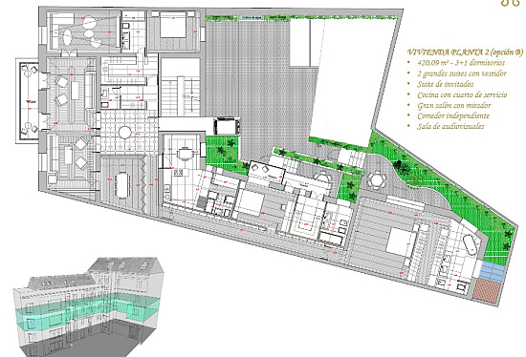Click the gold logo in top corner
This screenshot has height=357, width=526.
coord(511,3)
